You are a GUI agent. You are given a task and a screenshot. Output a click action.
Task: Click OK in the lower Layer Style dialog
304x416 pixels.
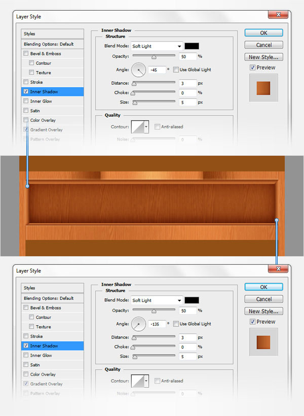tap(263, 287)
